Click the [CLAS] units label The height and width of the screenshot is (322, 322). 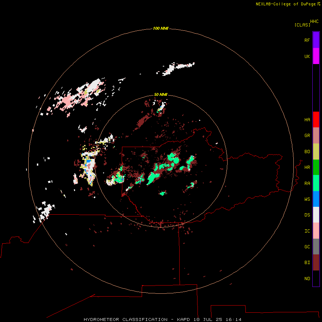click(302, 25)
